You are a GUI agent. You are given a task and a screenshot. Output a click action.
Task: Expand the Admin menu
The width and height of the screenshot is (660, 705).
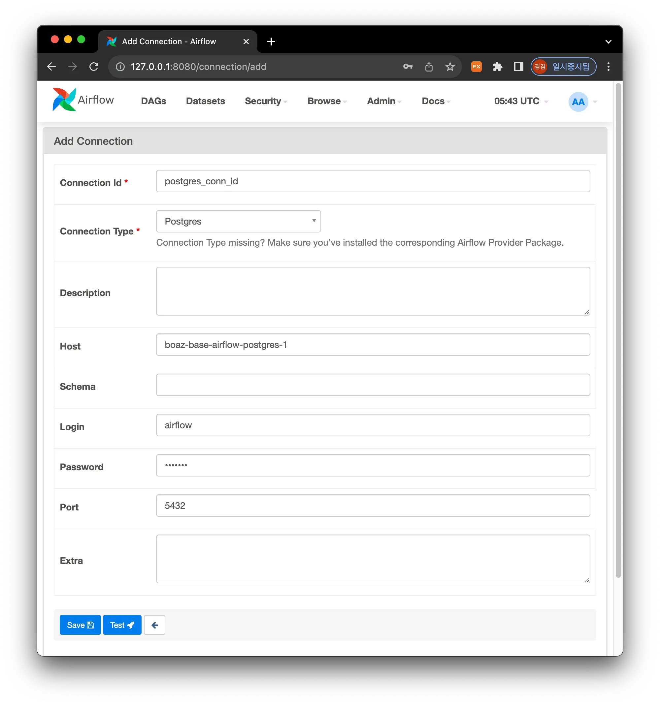click(383, 102)
